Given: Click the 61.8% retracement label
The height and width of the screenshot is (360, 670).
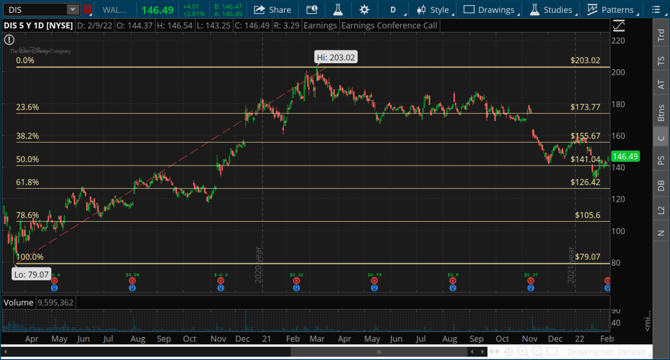Looking at the screenshot, I should 28,182.
